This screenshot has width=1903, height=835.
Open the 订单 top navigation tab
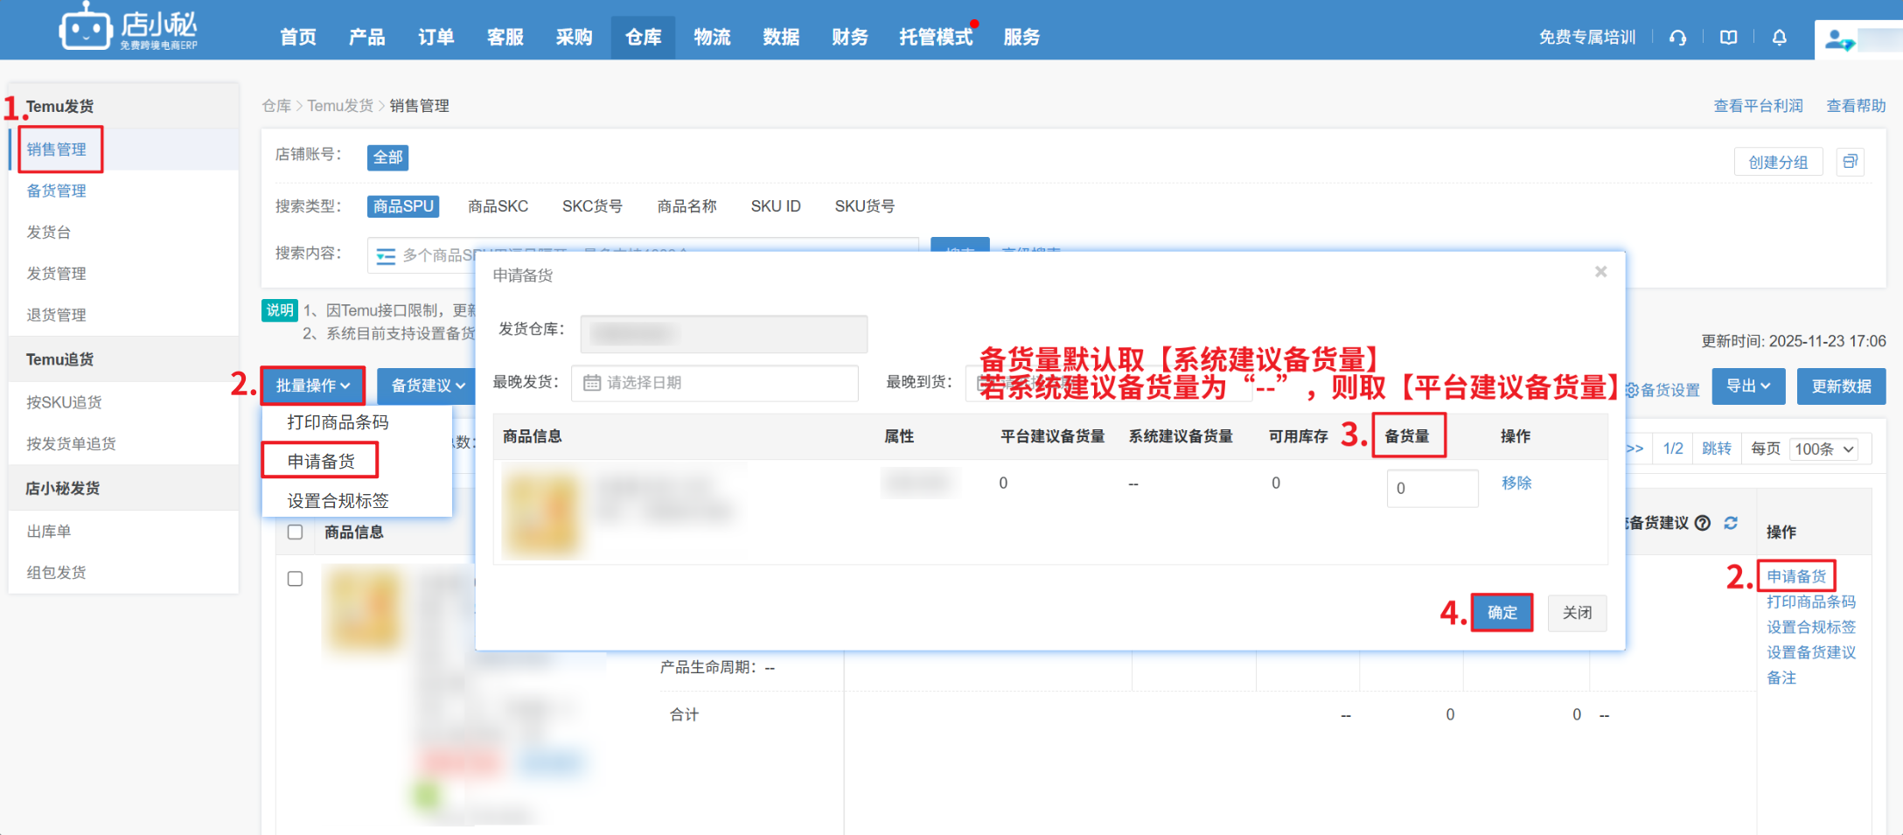[436, 38]
